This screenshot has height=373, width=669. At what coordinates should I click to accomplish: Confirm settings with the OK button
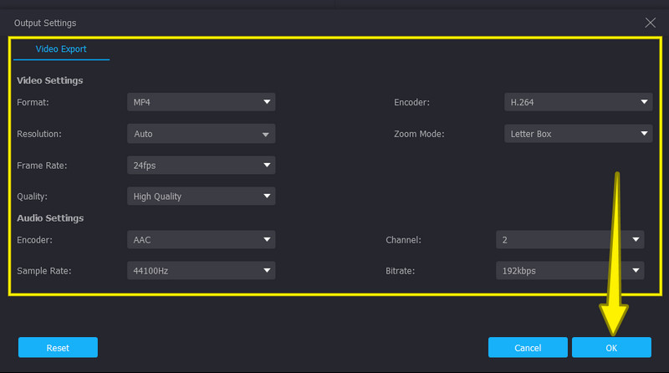pyautogui.click(x=611, y=347)
